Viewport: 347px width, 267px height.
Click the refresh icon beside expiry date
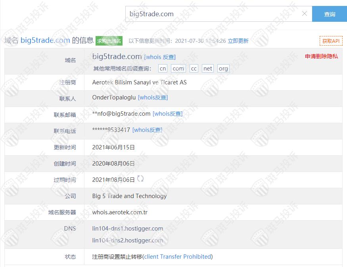point(140,179)
